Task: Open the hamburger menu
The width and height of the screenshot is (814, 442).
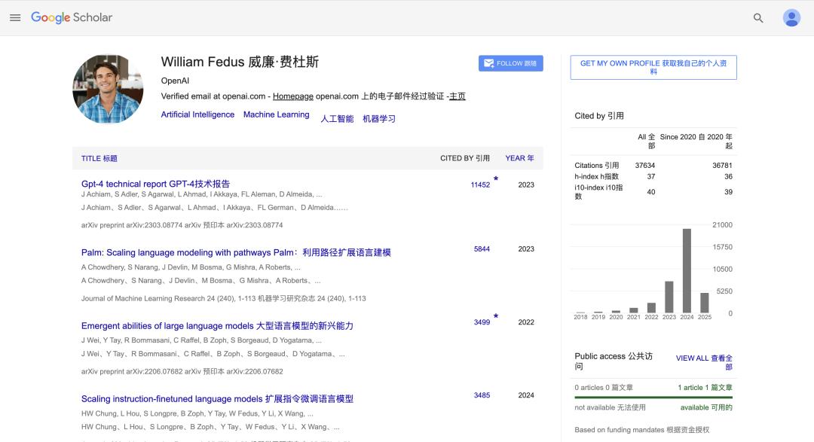Action: 15,17
